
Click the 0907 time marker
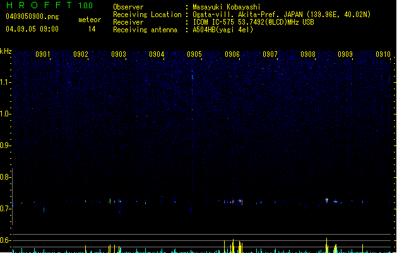point(270,54)
